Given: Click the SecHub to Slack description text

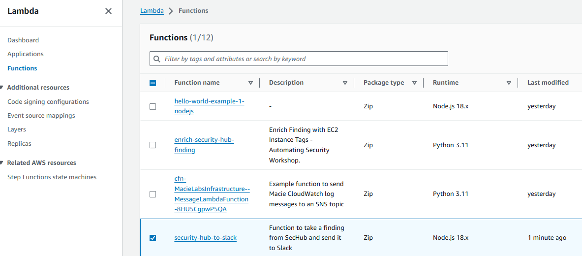Looking at the screenshot, I should tap(306, 238).
